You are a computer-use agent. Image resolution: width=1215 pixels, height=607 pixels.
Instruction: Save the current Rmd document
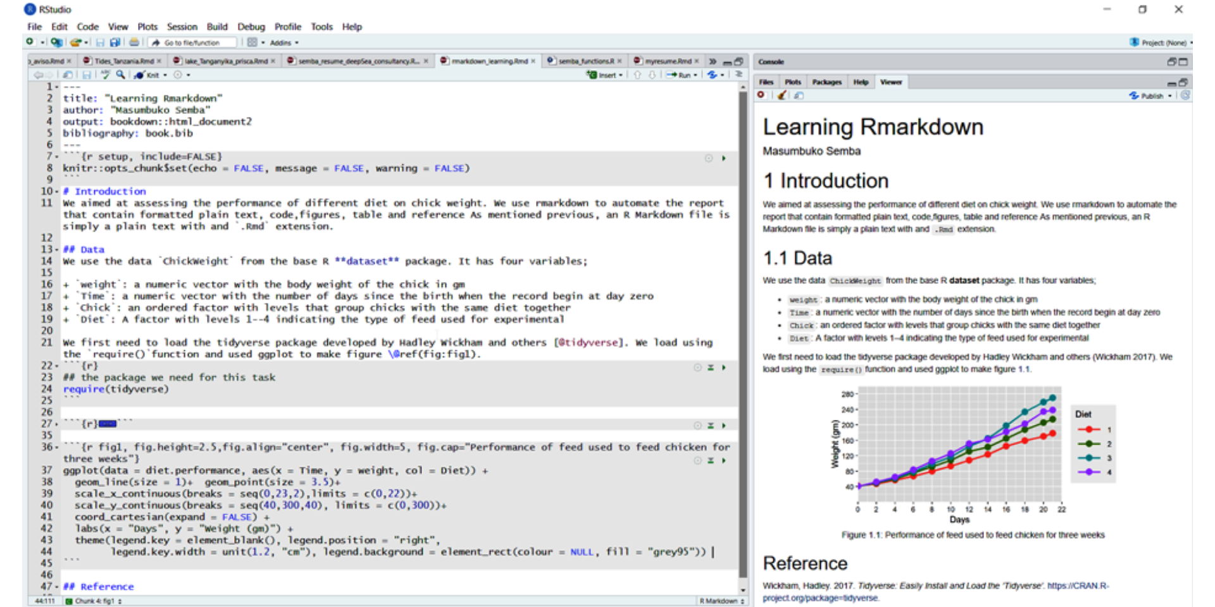(x=87, y=75)
